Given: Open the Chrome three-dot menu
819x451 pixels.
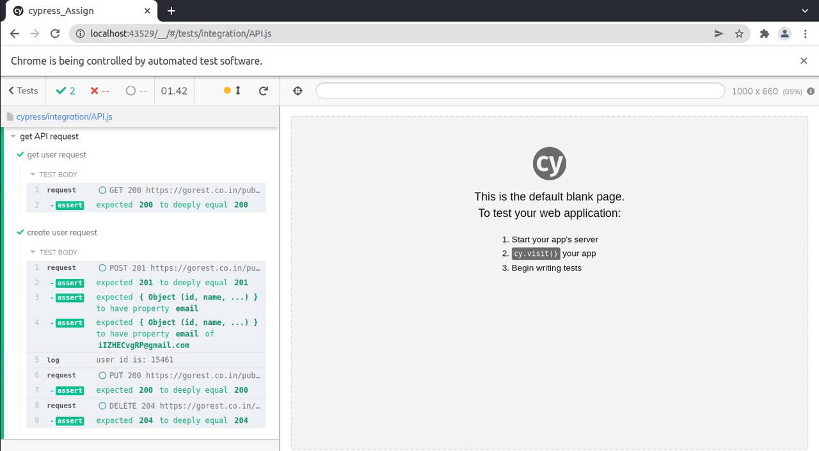Looking at the screenshot, I should 805,33.
